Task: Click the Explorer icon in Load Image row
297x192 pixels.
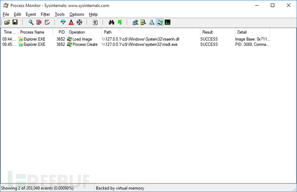Action: click(21, 39)
